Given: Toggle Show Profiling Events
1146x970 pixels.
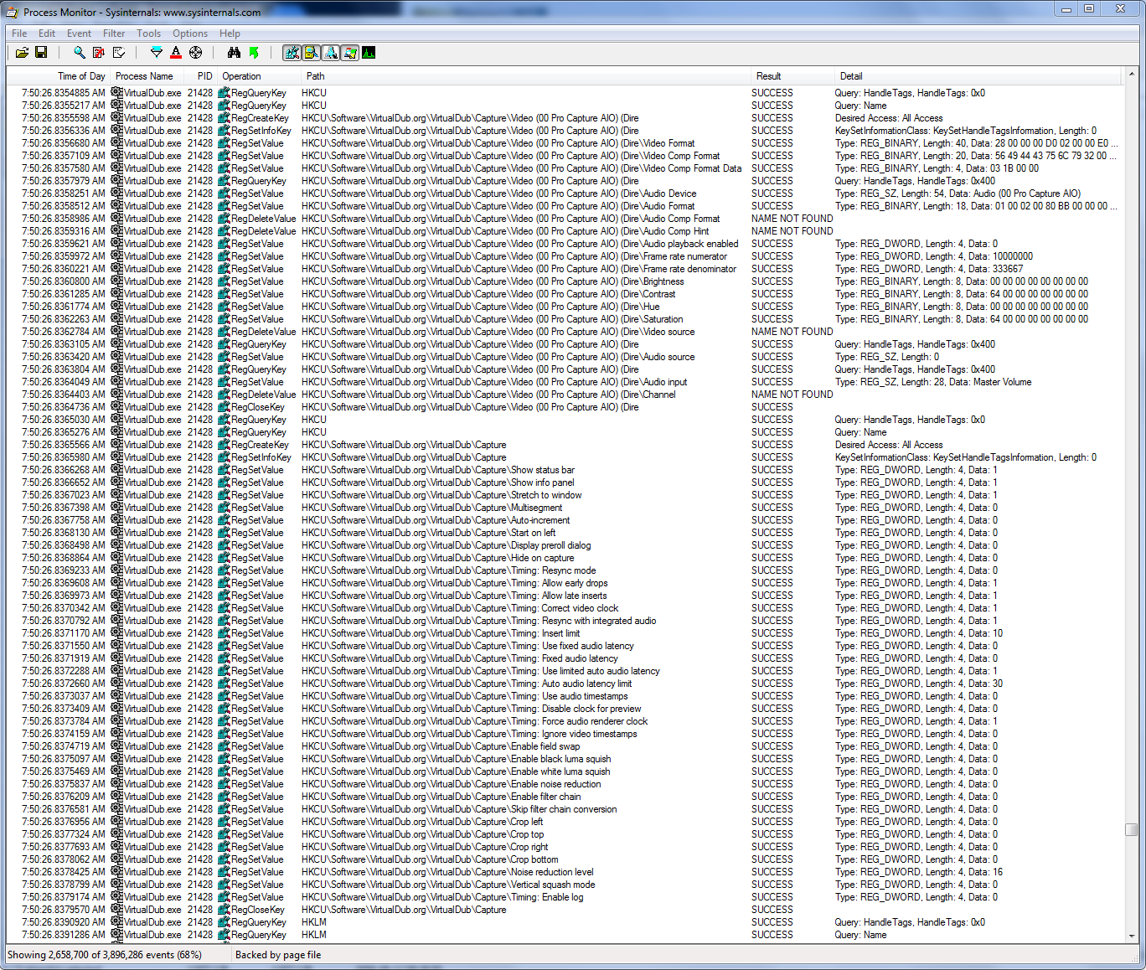Looking at the screenshot, I should [x=369, y=53].
